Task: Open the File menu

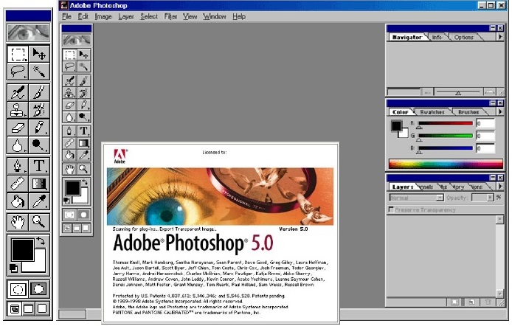Action: [x=66, y=16]
